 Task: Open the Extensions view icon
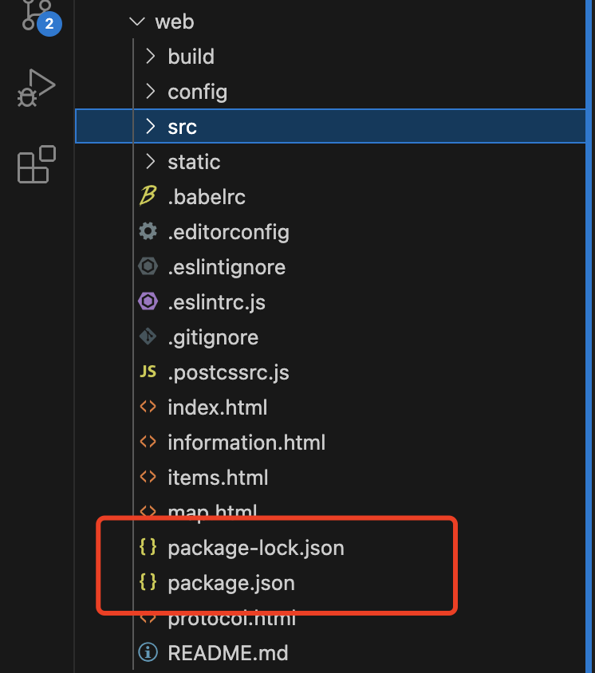[37, 164]
